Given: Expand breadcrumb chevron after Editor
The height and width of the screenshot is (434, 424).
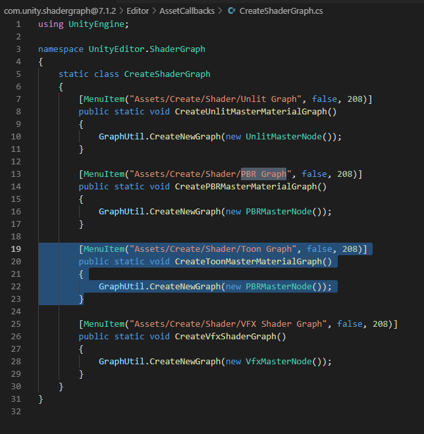Looking at the screenshot, I should pyautogui.click(x=154, y=11).
